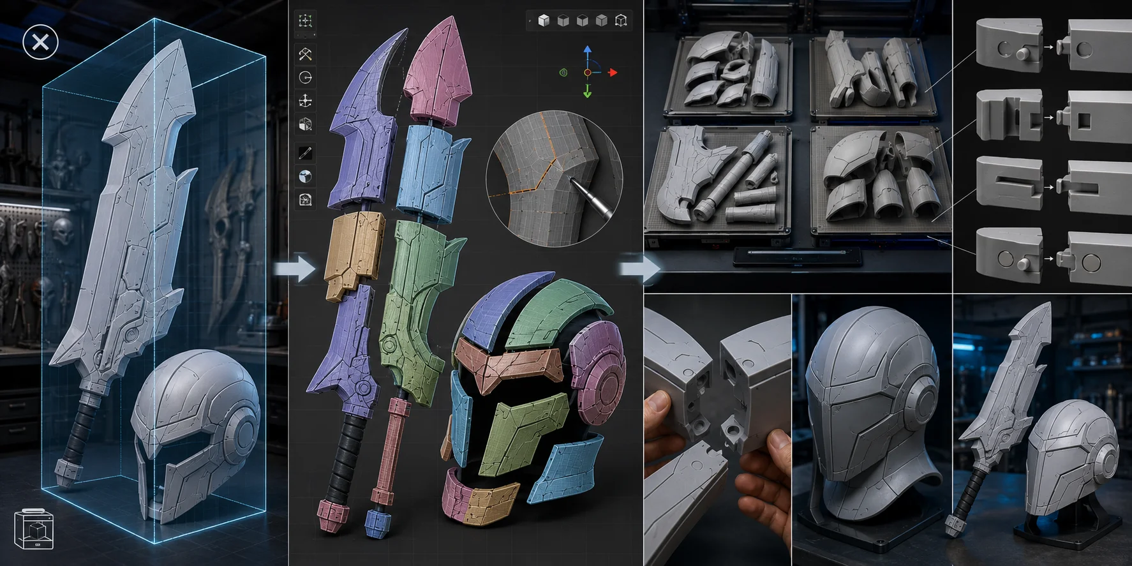Click the green circle handle left of gizmo
1132x566 pixels.
coord(563,73)
